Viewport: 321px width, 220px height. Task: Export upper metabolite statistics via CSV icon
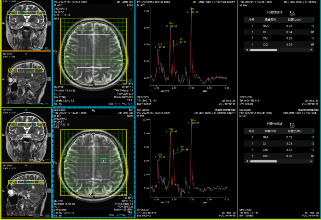pyautogui.click(x=292, y=13)
